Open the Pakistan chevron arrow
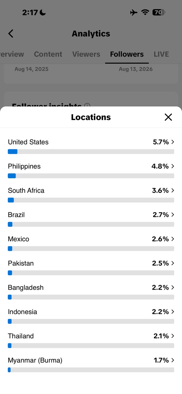The width and height of the screenshot is (182, 394). click(173, 263)
